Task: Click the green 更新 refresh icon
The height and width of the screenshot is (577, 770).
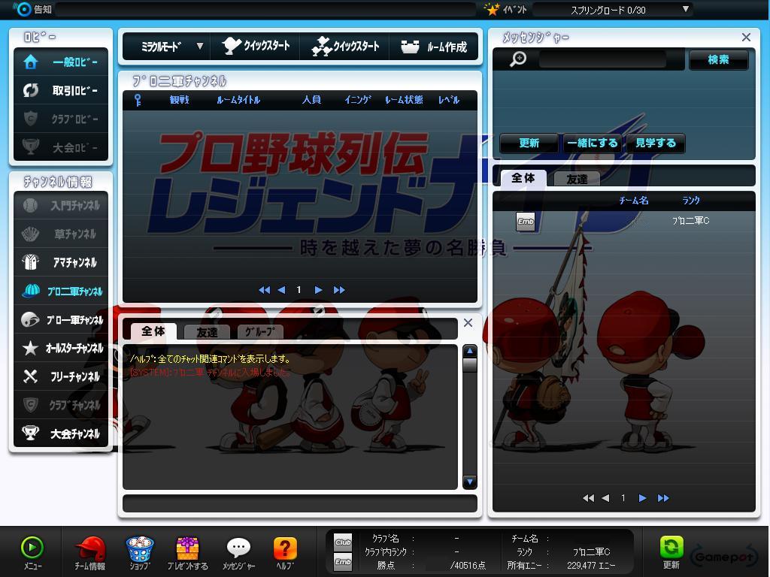Action: click(671, 547)
